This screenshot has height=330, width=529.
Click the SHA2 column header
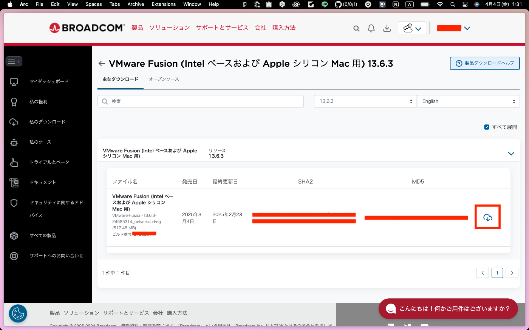point(305,182)
